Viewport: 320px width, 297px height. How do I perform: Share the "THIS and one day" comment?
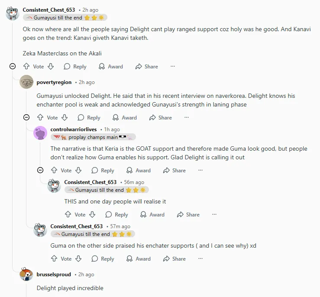(x=187, y=215)
